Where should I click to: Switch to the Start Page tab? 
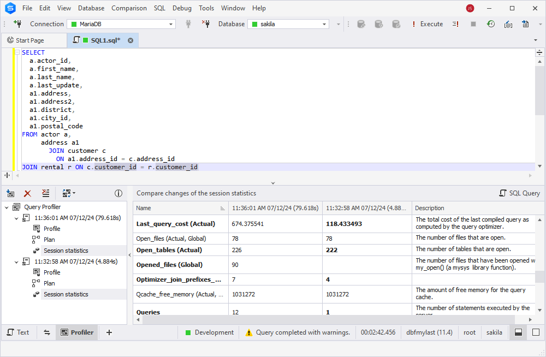(x=34, y=40)
